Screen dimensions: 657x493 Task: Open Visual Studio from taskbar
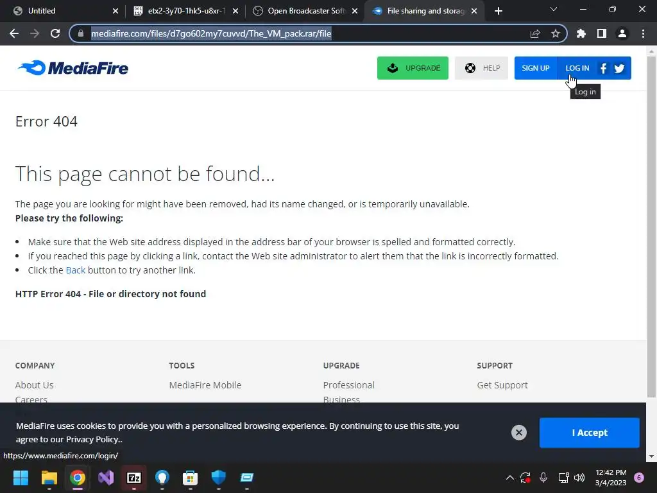106,478
